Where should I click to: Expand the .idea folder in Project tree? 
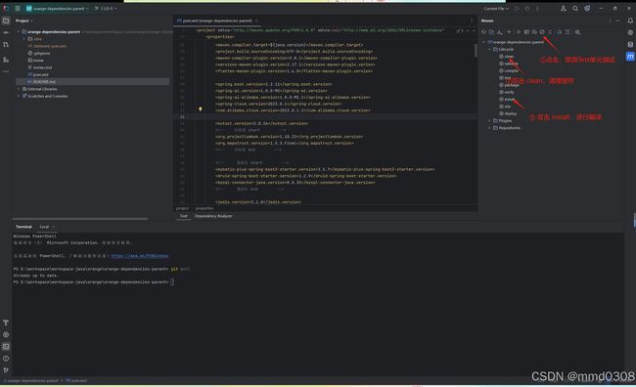[24, 39]
